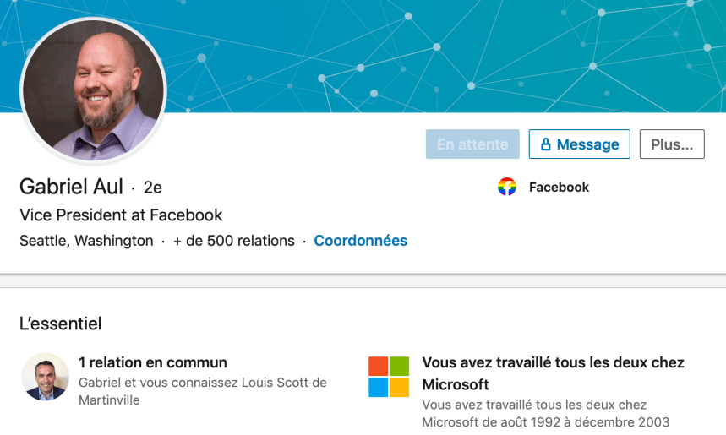View Gabriel Aul's large profile photo
Viewport: 726px width, 435px height.
pyautogui.click(x=93, y=90)
